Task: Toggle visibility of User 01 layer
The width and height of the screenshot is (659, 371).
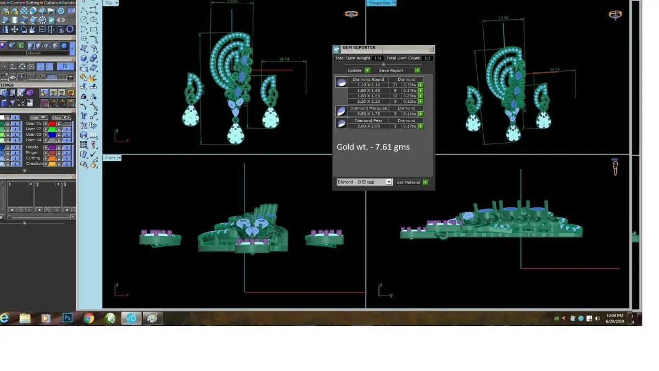Action: coord(66,124)
